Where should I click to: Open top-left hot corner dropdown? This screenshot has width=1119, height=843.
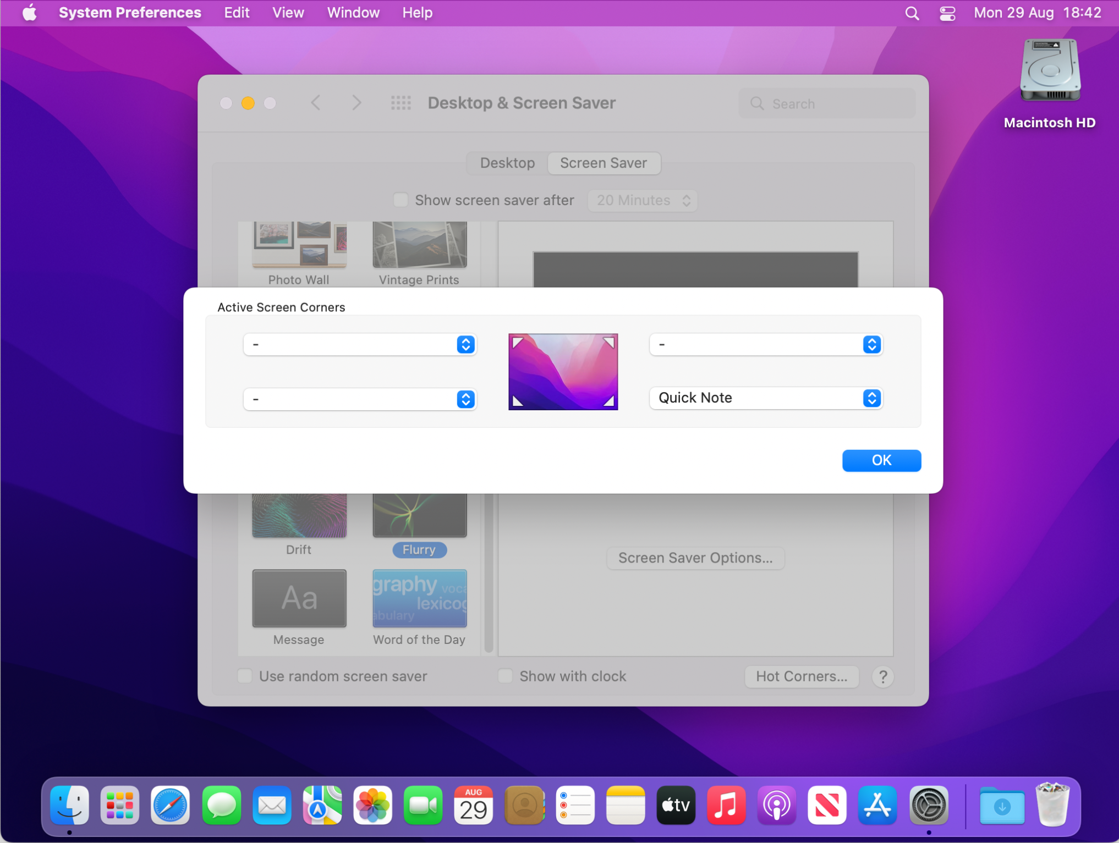pos(360,344)
